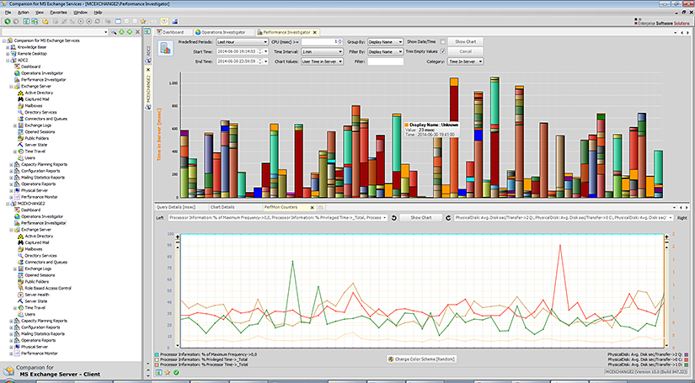Viewport: 695px width, 383px height.
Task: Close the Performance Investigator tab
Action: pyautogui.click(x=315, y=32)
